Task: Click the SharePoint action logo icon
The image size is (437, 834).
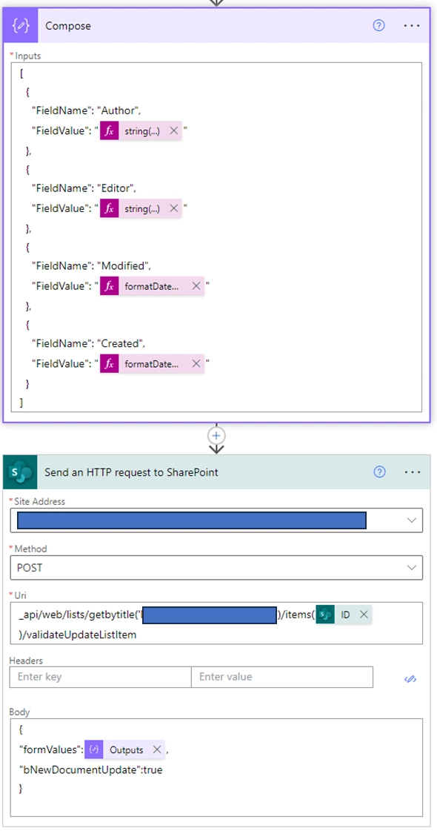Action: (21, 471)
